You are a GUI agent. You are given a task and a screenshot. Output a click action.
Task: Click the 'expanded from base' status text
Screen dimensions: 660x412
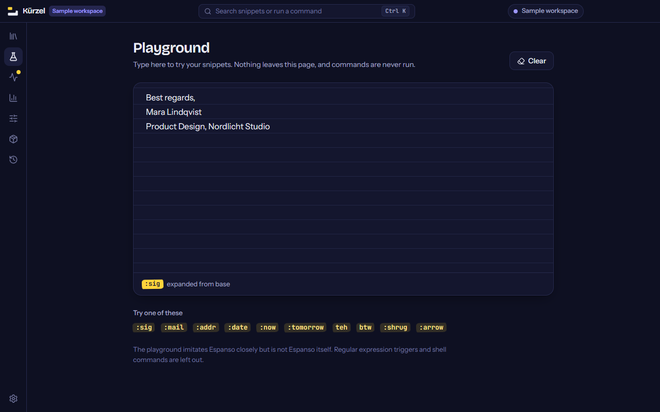point(199,284)
